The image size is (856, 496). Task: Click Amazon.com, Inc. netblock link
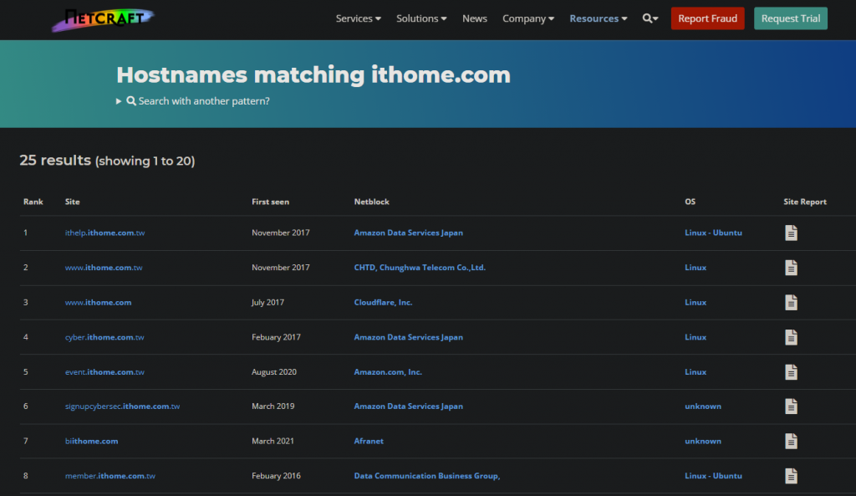(x=388, y=372)
